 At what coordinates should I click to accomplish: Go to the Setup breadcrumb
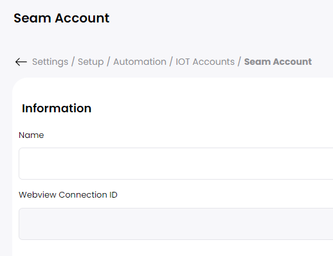click(91, 62)
